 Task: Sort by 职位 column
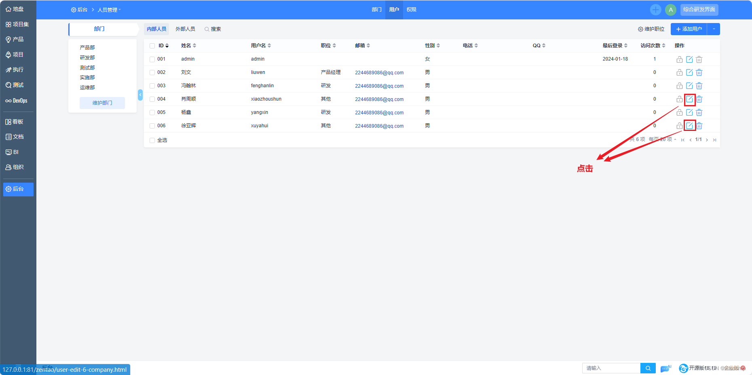click(329, 46)
